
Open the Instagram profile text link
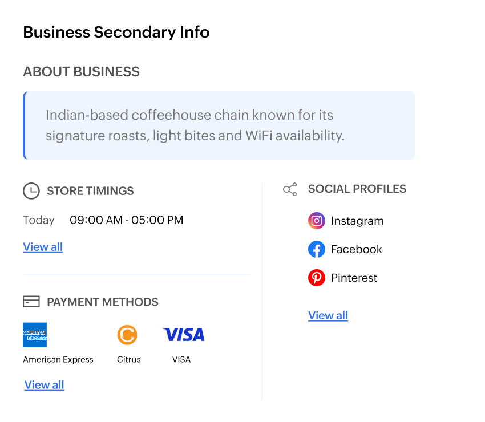pos(357,221)
